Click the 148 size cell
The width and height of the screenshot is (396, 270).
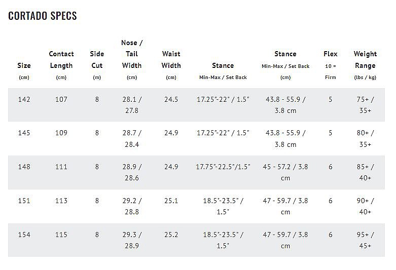pyautogui.click(x=24, y=167)
